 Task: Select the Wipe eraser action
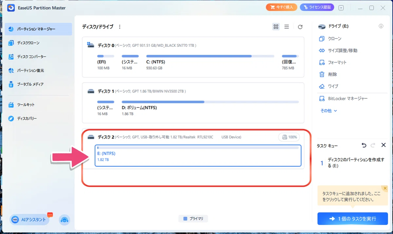click(328, 86)
